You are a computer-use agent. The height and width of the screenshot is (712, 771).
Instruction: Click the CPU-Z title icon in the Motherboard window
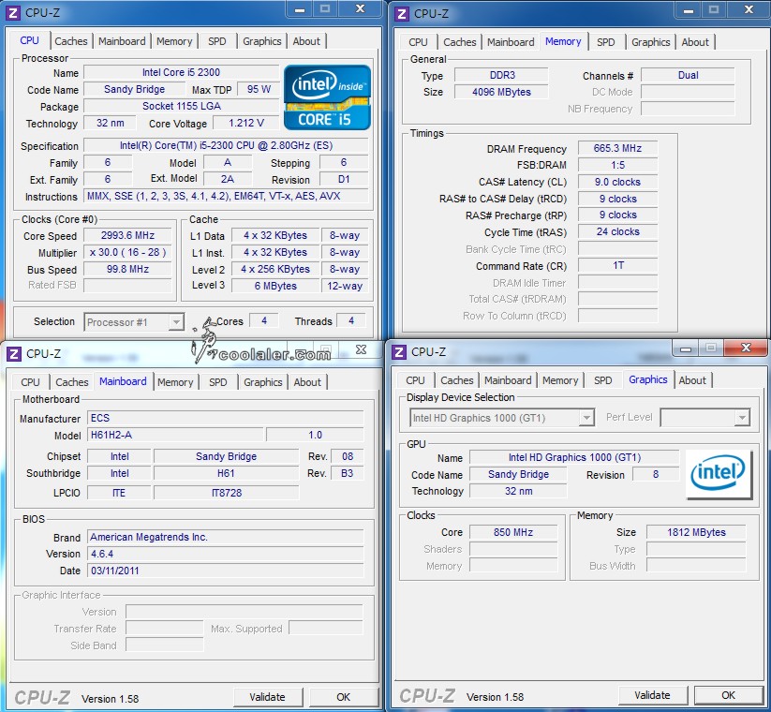pos(14,353)
